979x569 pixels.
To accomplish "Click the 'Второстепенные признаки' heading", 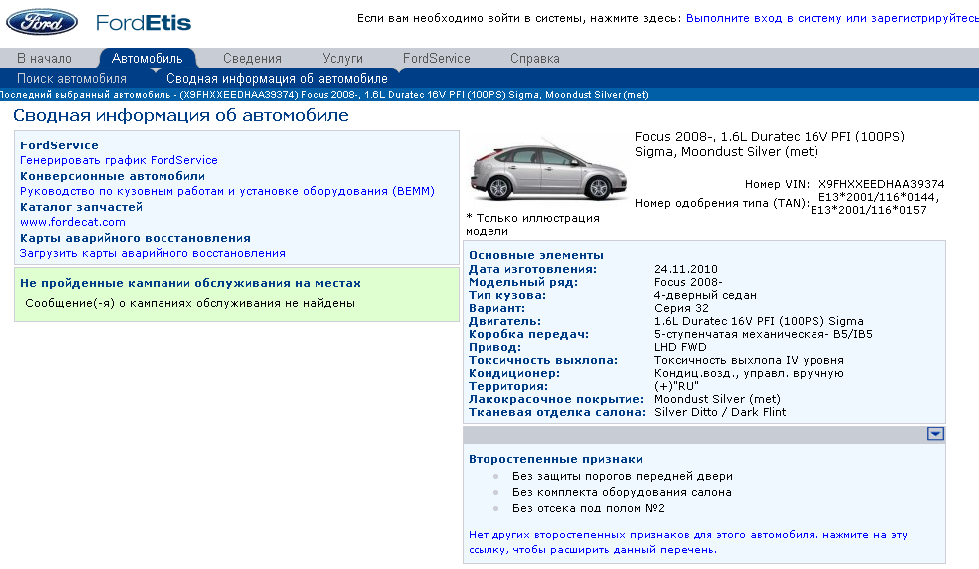I will [x=555, y=459].
